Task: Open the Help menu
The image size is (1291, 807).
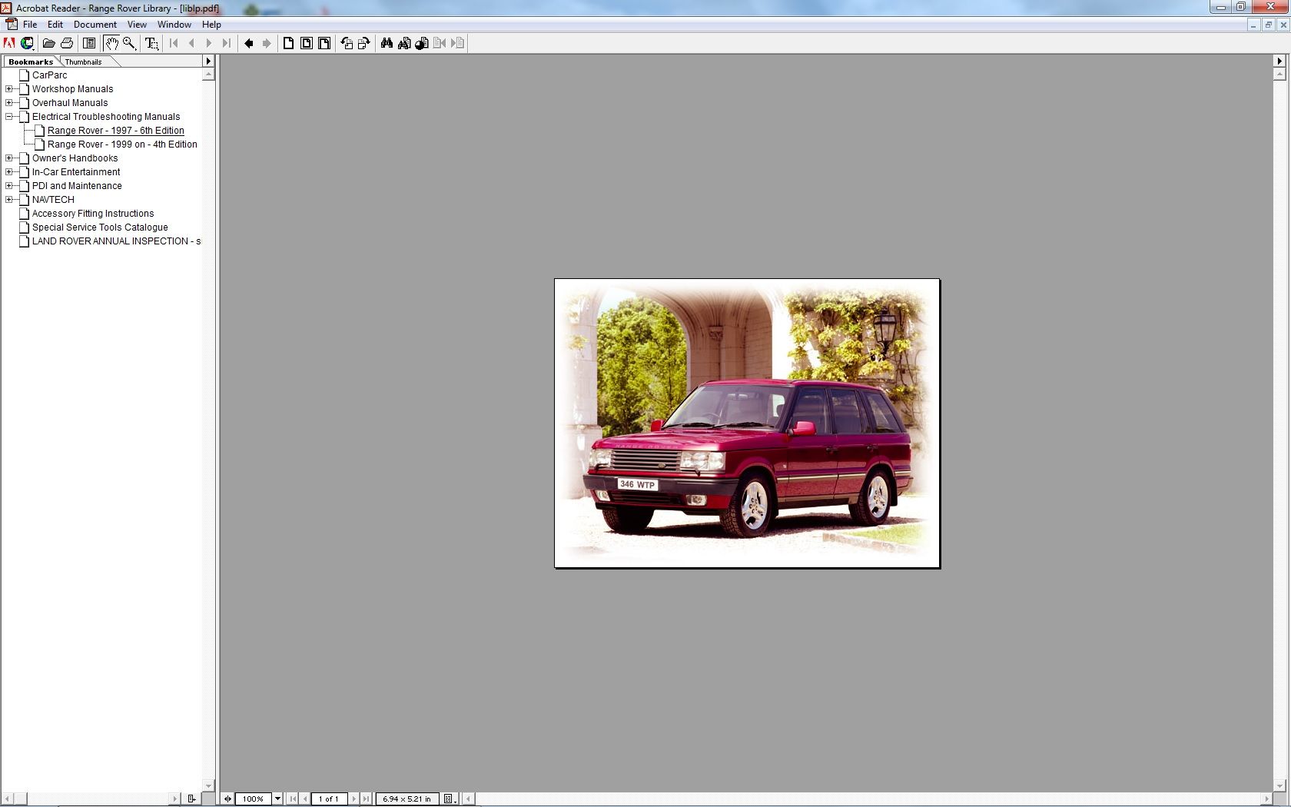Action: pos(211,25)
